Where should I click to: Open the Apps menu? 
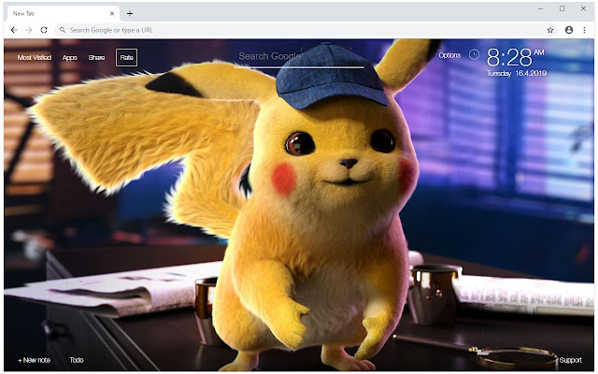[69, 58]
